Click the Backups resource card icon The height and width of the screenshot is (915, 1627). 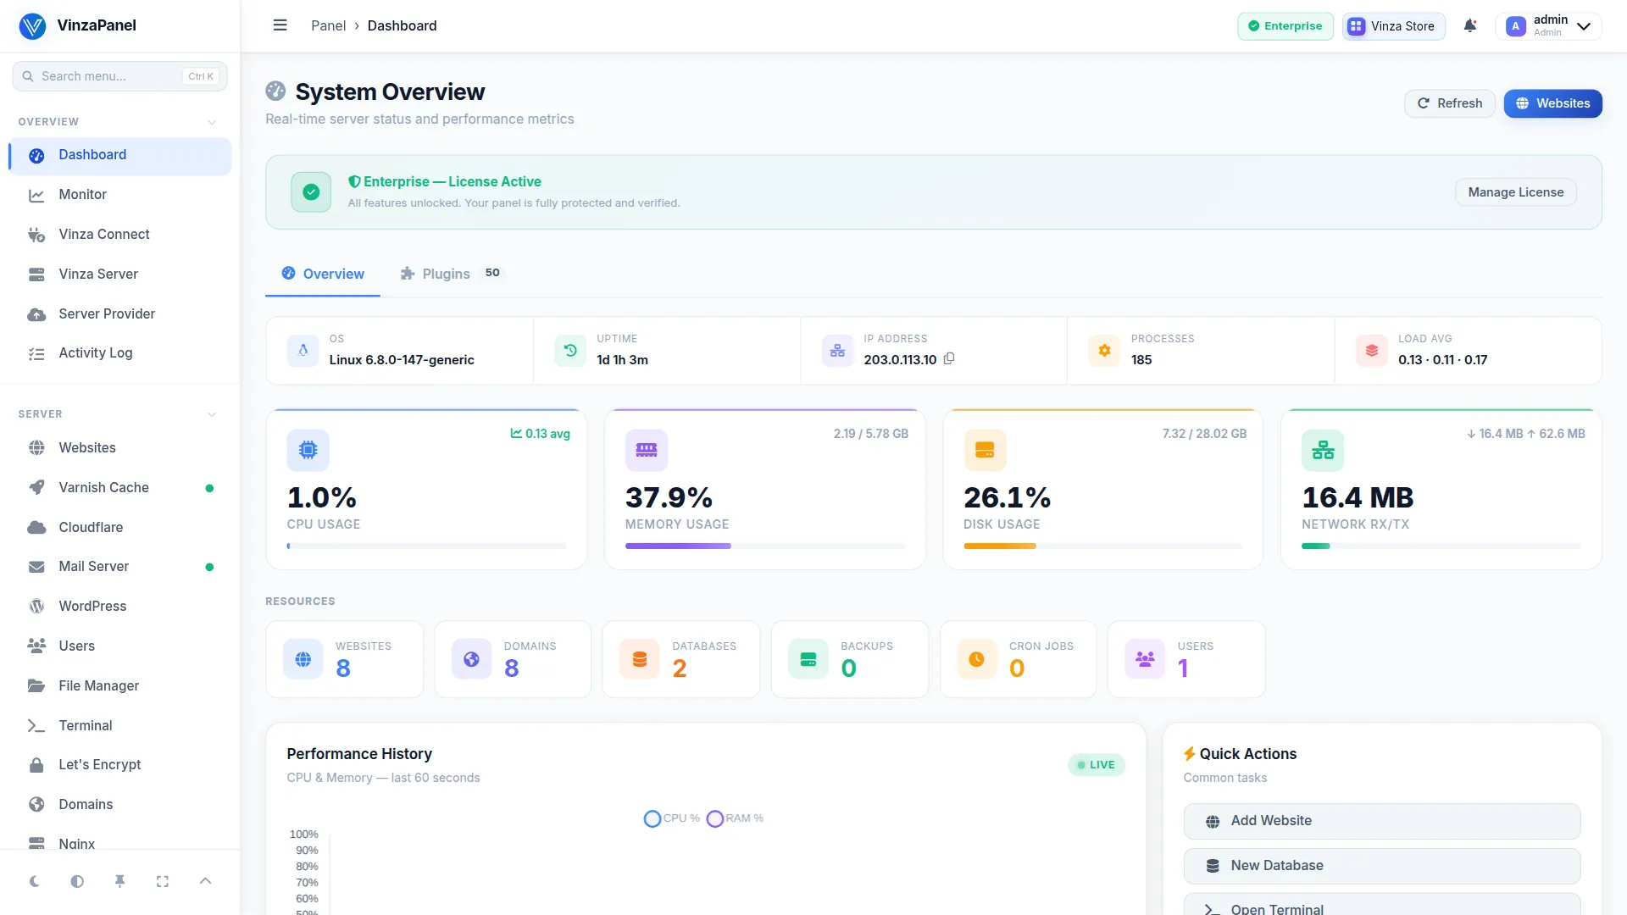(808, 659)
